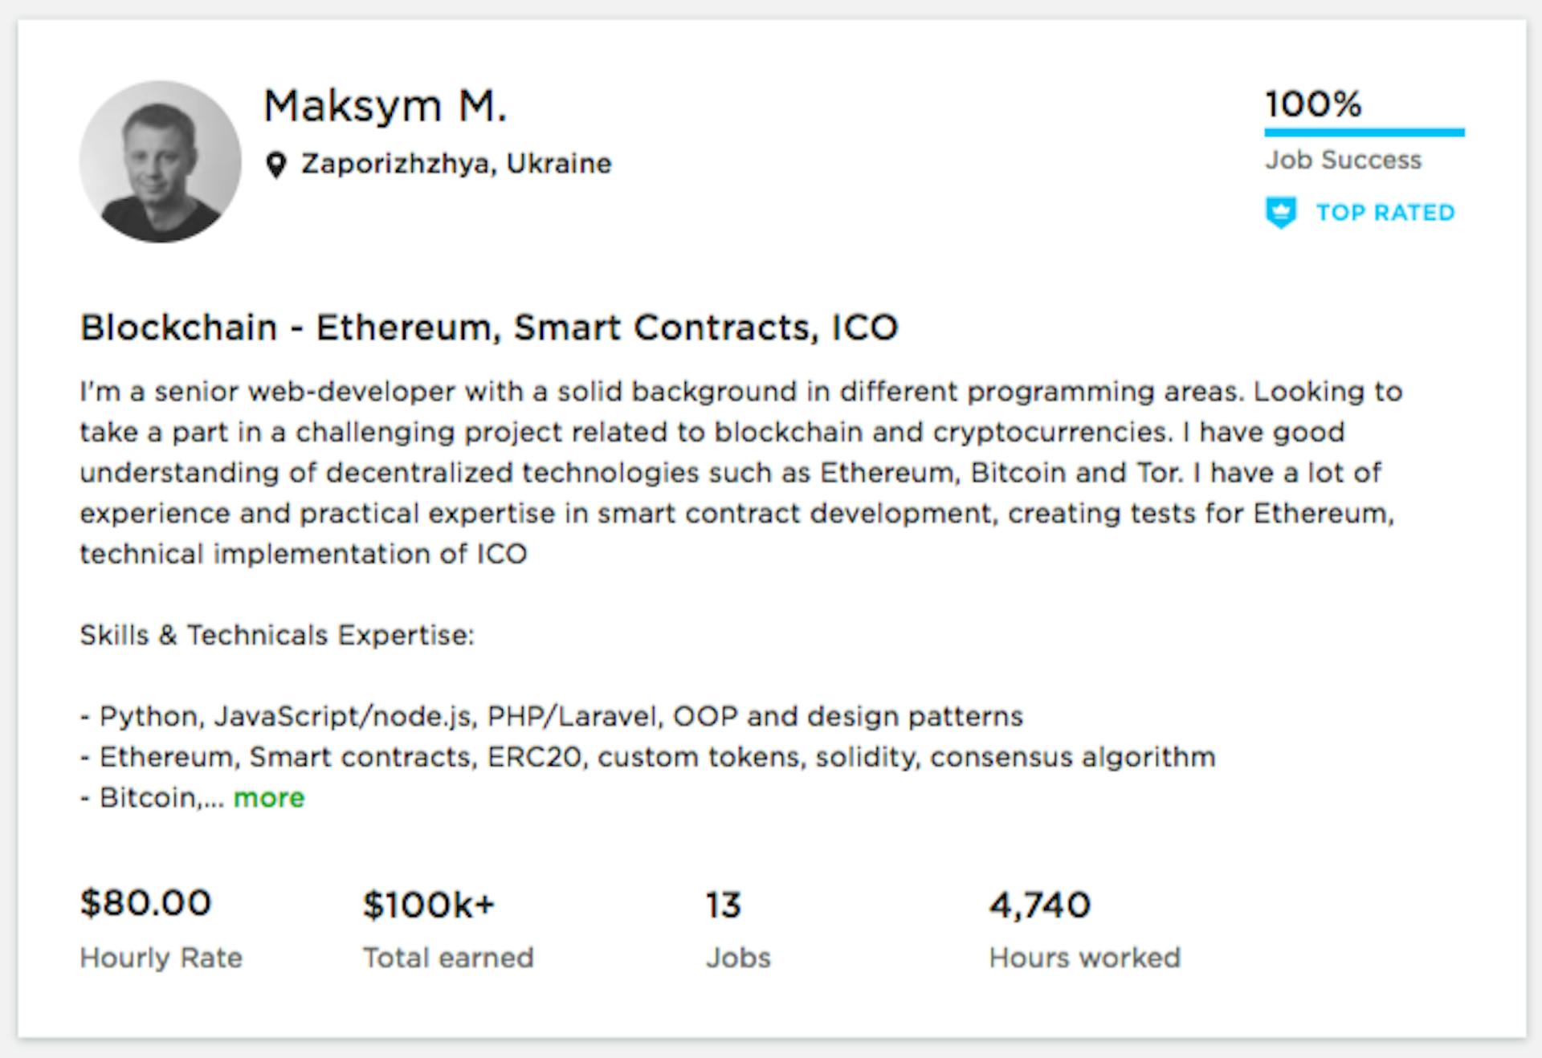Click the $80.00 hourly rate value
The height and width of the screenshot is (1058, 1542).
145,903
